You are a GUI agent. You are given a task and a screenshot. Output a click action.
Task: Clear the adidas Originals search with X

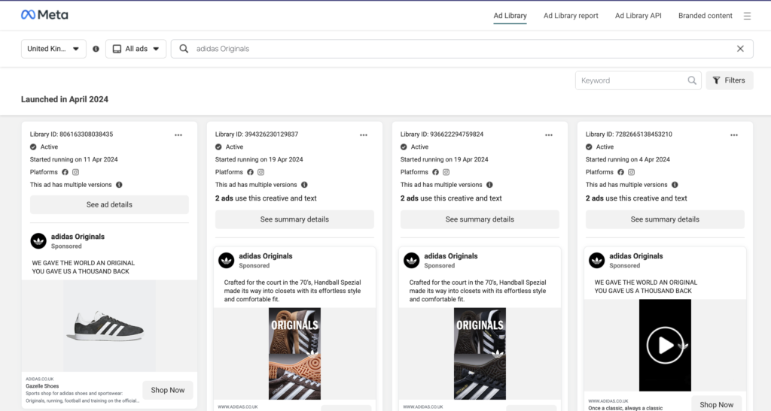click(740, 49)
